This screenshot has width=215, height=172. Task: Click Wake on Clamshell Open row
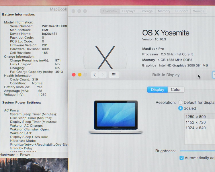(x=30, y=129)
